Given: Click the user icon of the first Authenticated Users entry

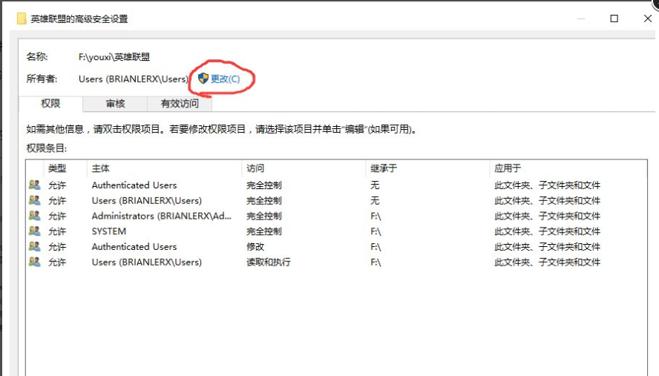Looking at the screenshot, I should pos(35,185).
